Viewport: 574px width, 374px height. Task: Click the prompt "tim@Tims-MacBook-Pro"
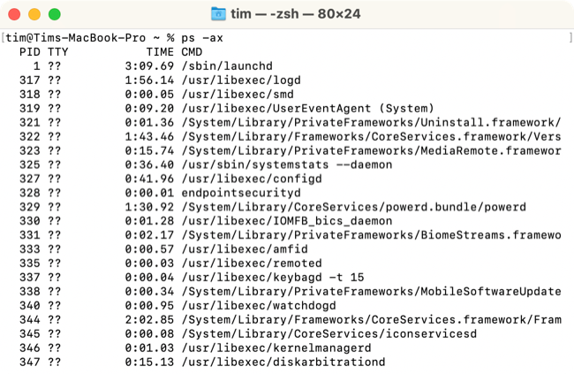[x=69, y=39]
